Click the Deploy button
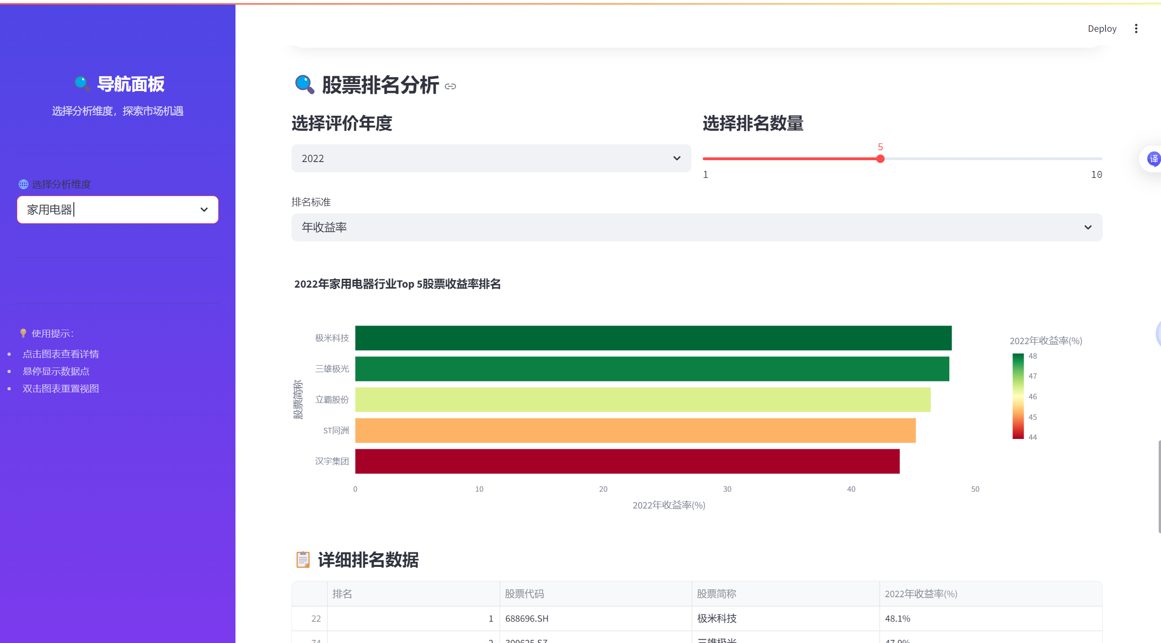The height and width of the screenshot is (643, 1161). tap(1102, 28)
